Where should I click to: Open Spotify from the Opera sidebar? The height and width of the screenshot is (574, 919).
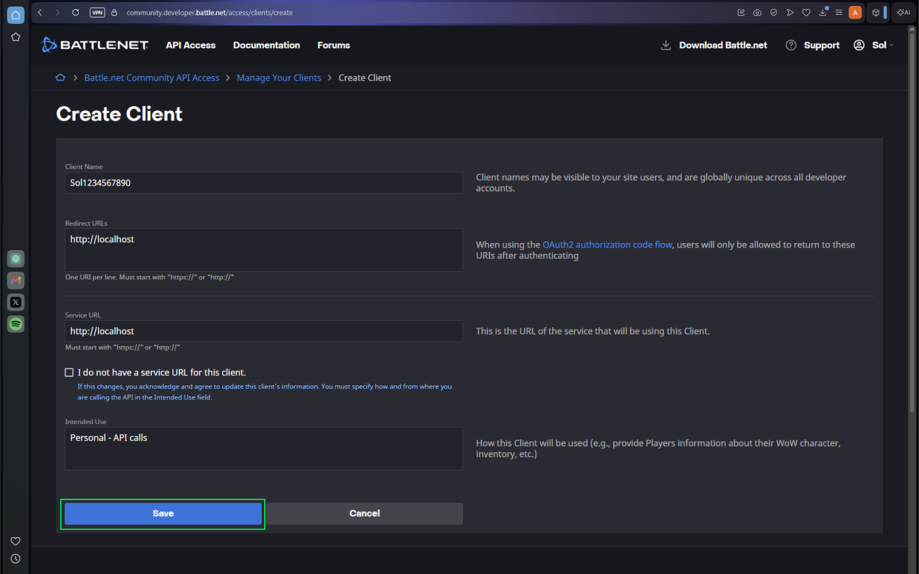(x=16, y=324)
